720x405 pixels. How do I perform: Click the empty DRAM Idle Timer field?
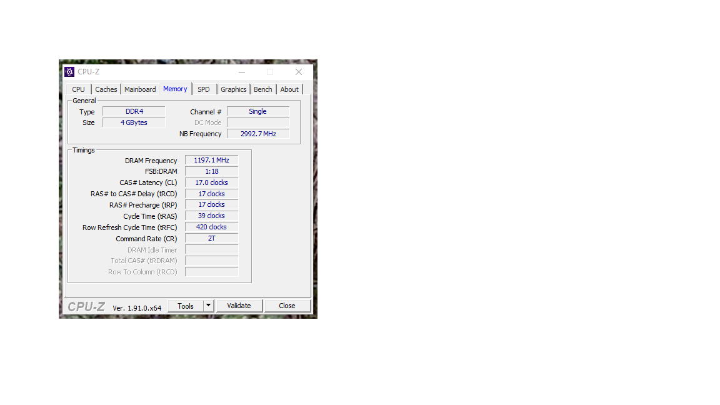212,250
